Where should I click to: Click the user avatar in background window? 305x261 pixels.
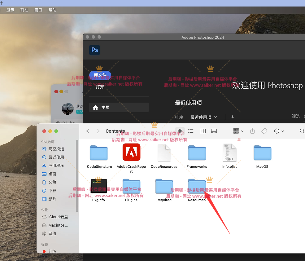tap(68, 109)
